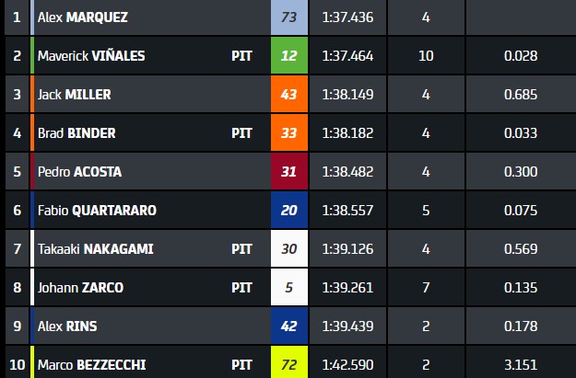Click the PIT indicator for Takaaki Nakagami
This screenshot has height=378, width=576.
coord(241,249)
